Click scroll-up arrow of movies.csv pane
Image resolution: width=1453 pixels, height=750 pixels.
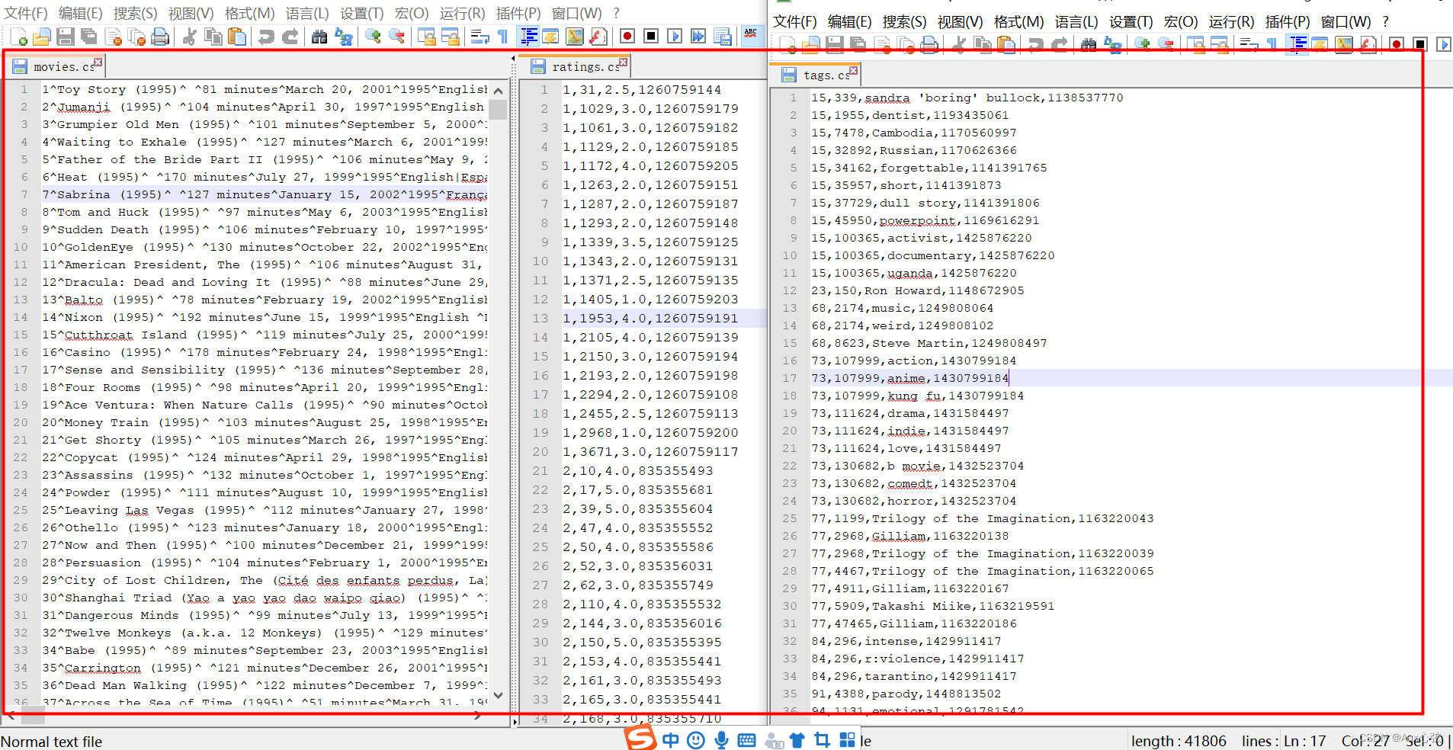(498, 90)
